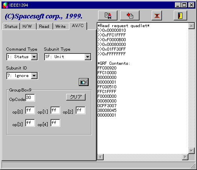Click the send command hand icon button
This screenshot has height=170, width=197.
tap(84, 82)
